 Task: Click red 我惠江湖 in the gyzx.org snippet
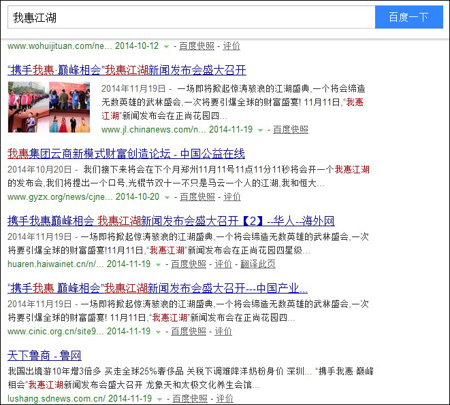352,170
